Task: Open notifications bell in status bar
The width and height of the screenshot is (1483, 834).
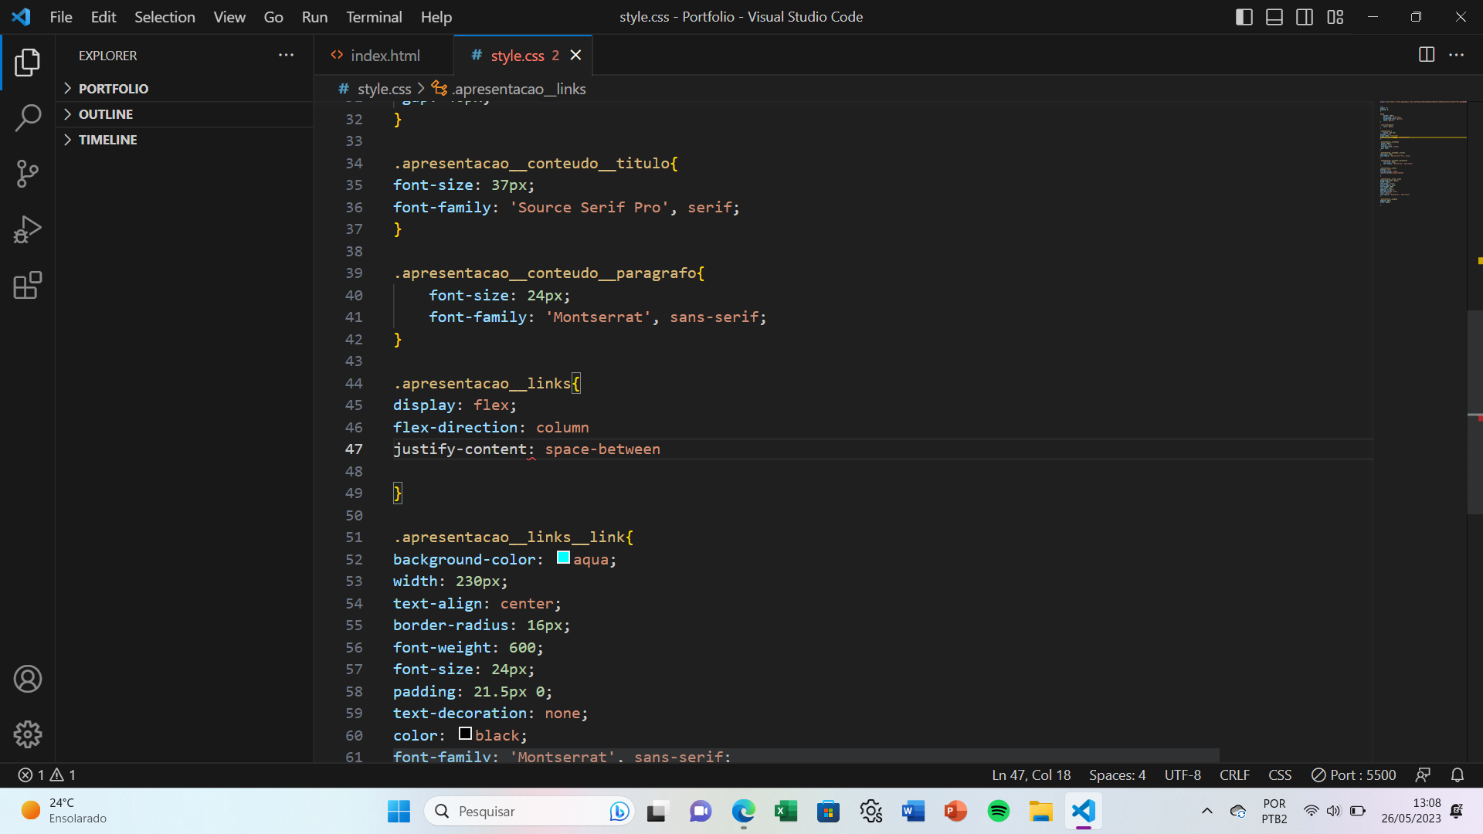Action: coord(1458,775)
